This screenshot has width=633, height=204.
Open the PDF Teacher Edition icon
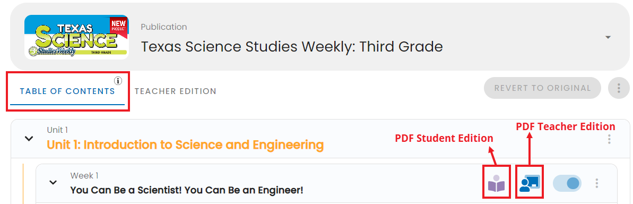click(x=530, y=183)
